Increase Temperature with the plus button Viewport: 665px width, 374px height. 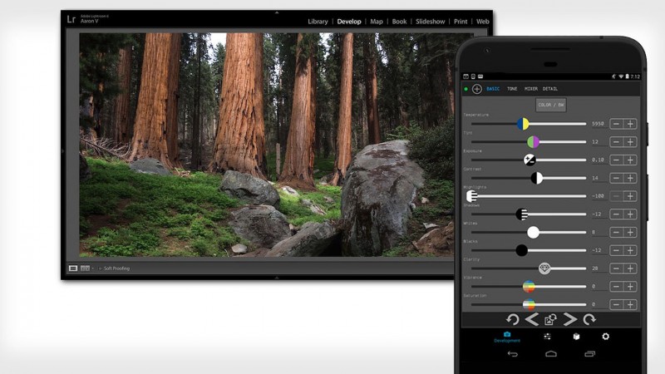tap(630, 124)
